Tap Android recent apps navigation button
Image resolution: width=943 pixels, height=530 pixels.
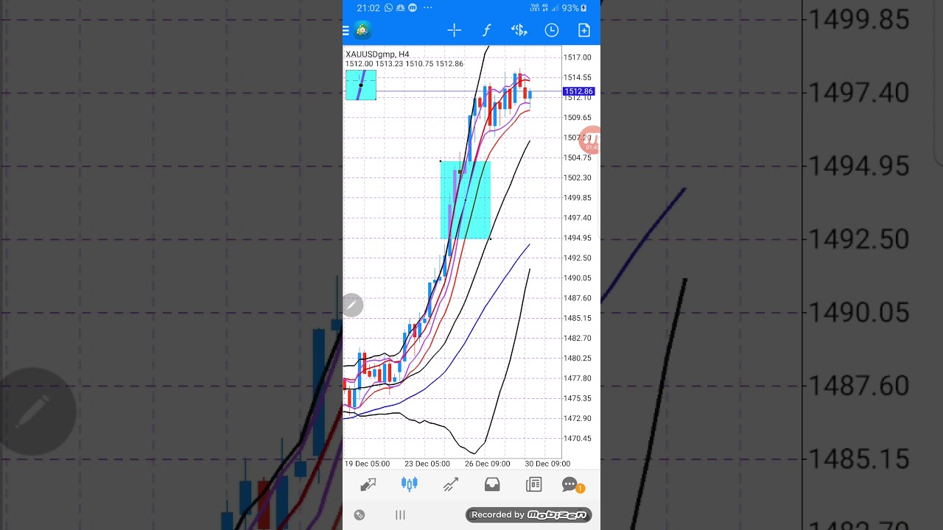click(400, 515)
